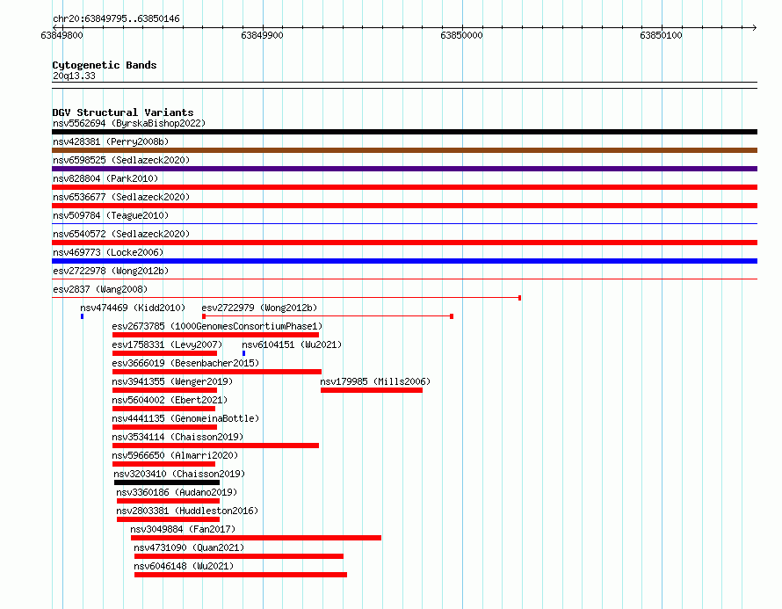Click the Cytogenetic Bands track title

(105, 65)
